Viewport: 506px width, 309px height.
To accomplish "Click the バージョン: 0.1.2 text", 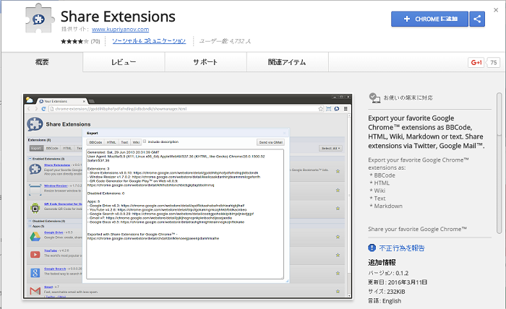I will [388, 273].
